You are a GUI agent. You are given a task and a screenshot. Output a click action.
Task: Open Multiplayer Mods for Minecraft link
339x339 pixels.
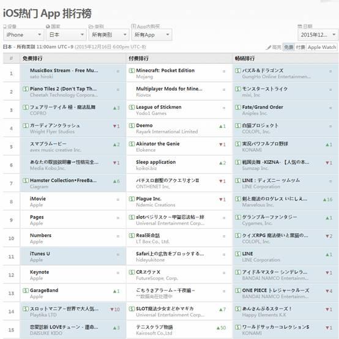tap(169, 89)
